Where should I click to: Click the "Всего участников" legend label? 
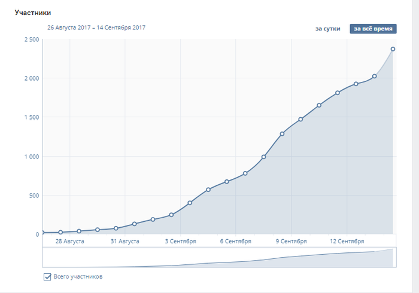(78, 277)
